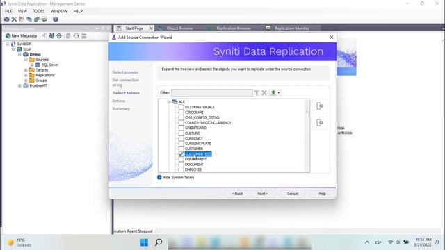Image resolution: width=445 pixels, height=250 pixels.
Task: Collapse the Demo metadata node
Action: [19, 54]
